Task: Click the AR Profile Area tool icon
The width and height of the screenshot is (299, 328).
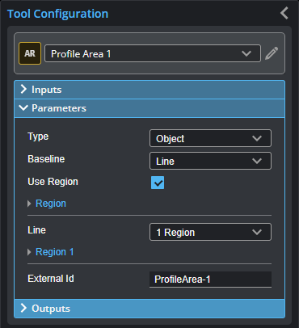Action: tap(30, 53)
